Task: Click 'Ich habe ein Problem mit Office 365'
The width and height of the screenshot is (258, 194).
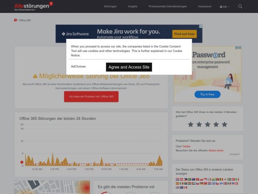Action: (x=91, y=96)
